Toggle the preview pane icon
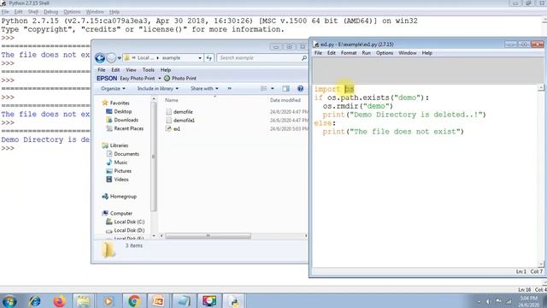Image resolution: width=547 pixels, height=308 pixels. coord(285,89)
